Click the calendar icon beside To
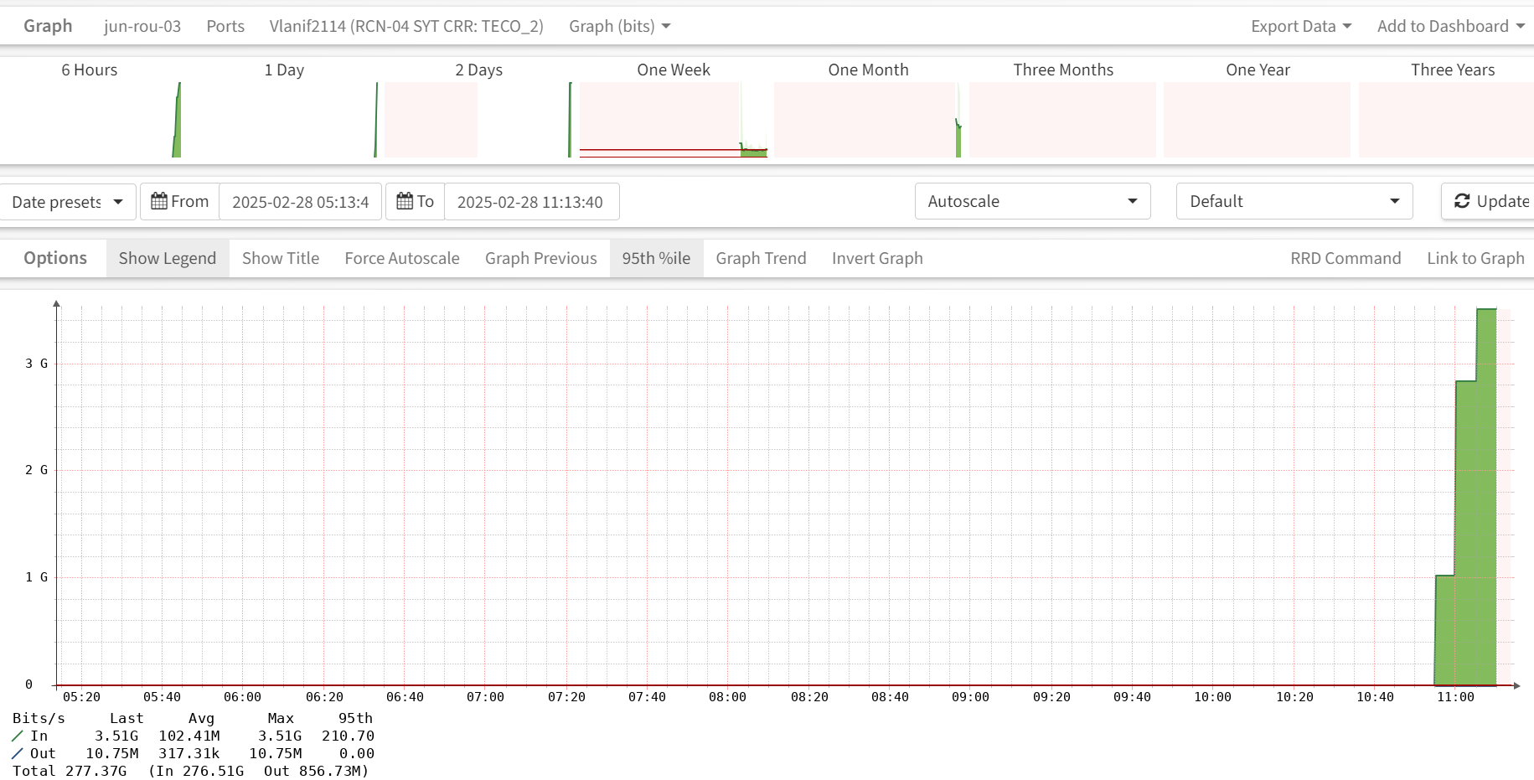 point(405,201)
